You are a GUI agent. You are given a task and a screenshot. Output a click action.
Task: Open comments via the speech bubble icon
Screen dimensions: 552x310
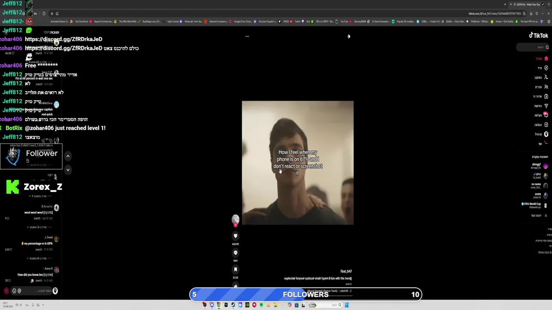coord(235,253)
